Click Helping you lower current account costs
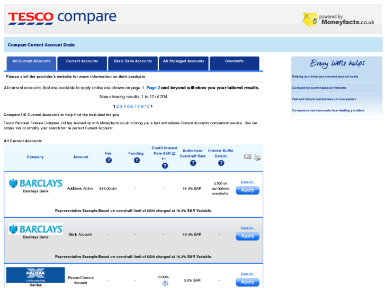The height and width of the screenshot is (288, 385). pos(325,77)
